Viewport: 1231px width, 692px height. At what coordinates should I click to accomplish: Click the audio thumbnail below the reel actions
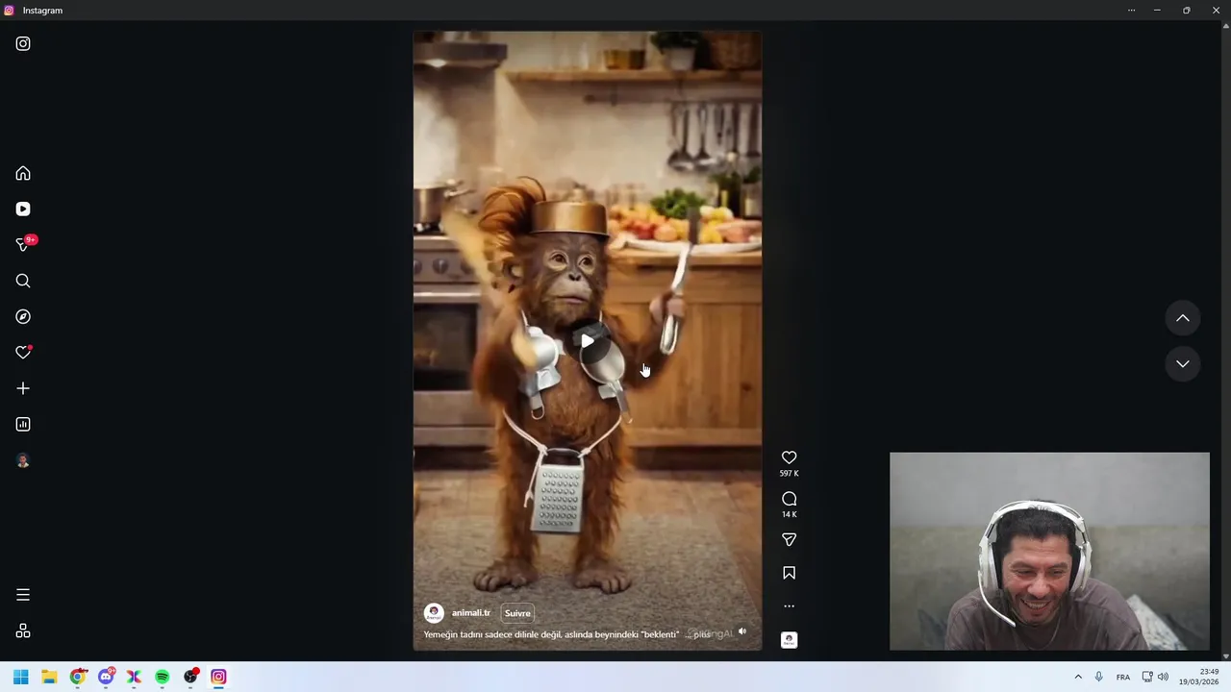789,640
